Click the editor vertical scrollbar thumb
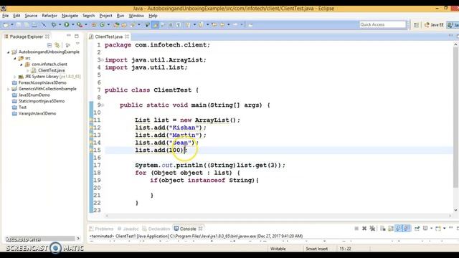 (455, 117)
